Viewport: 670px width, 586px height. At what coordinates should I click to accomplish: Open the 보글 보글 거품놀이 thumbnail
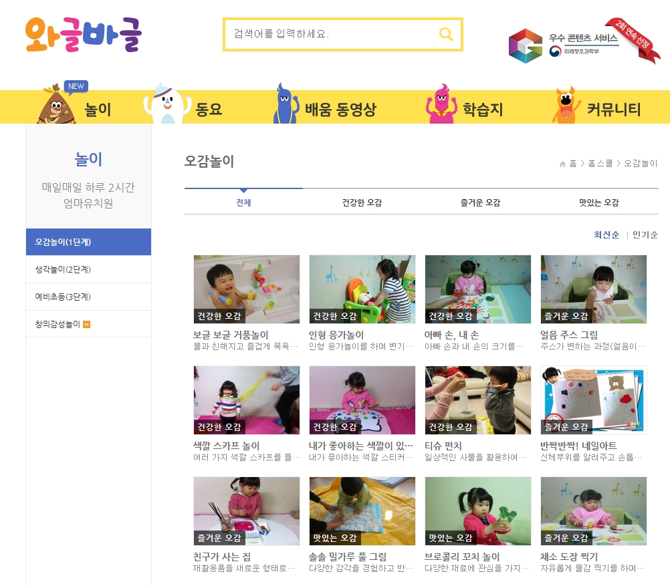[247, 289]
